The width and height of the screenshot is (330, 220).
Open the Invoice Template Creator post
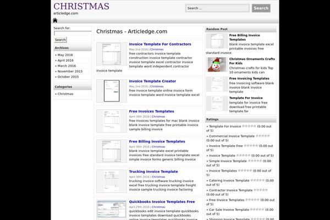coord(152,81)
